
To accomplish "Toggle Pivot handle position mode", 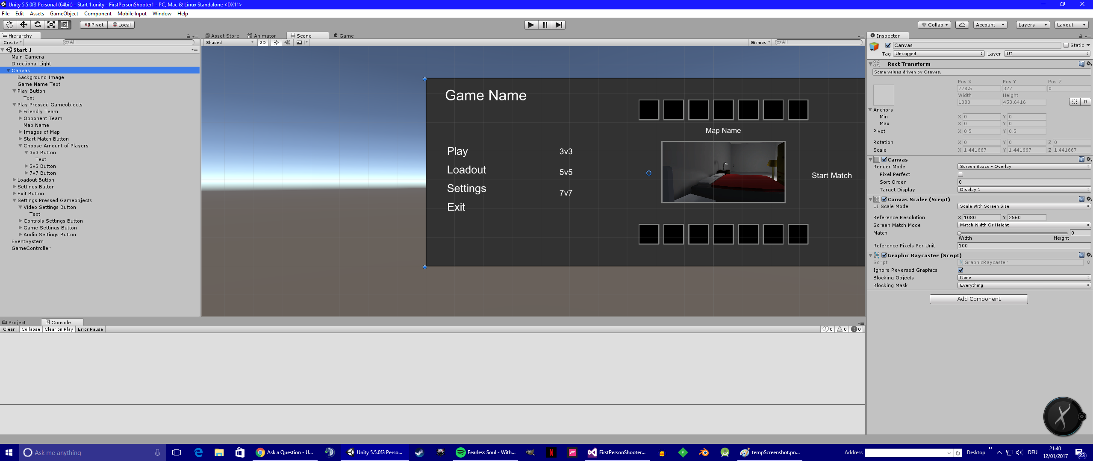I will (94, 25).
